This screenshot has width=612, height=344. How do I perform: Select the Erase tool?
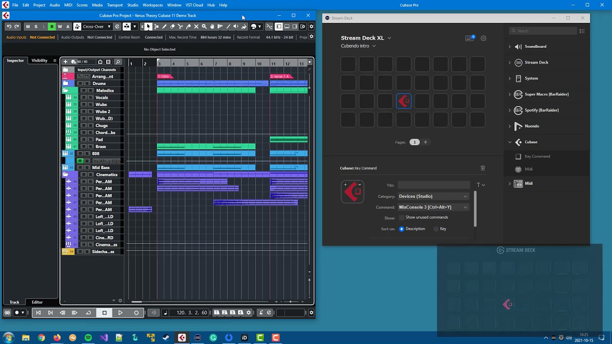tap(173, 27)
